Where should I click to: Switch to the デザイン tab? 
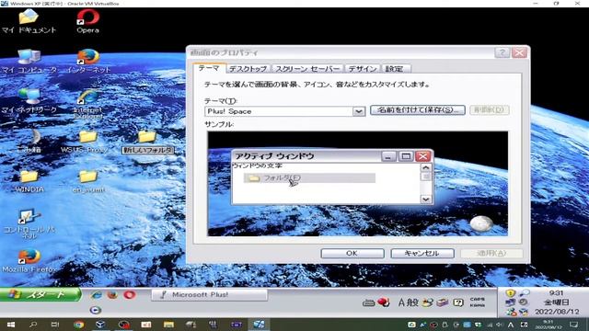click(363, 69)
